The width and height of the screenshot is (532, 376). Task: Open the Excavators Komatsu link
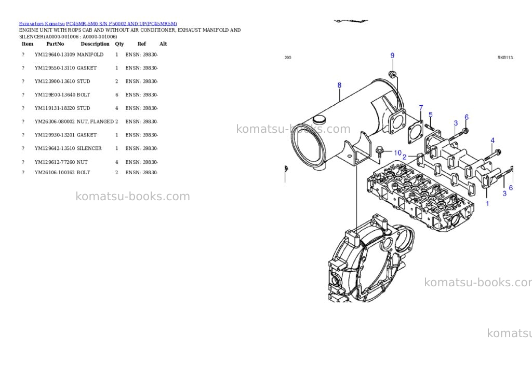point(42,24)
